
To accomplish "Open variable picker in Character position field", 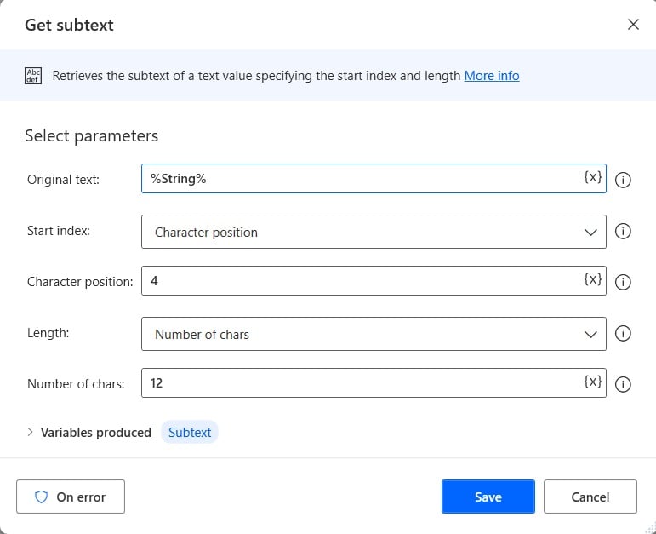I will coord(593,279).
